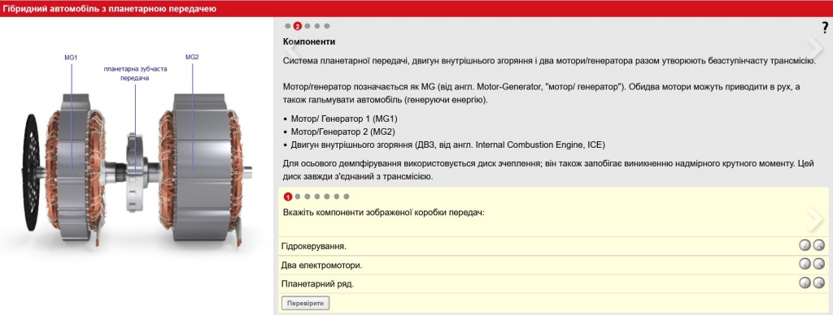Mark 'Два електромотори.' as wrong with cross

tap(819, 264)
